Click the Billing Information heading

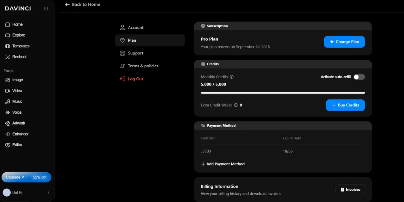click(x=219, y=187)
